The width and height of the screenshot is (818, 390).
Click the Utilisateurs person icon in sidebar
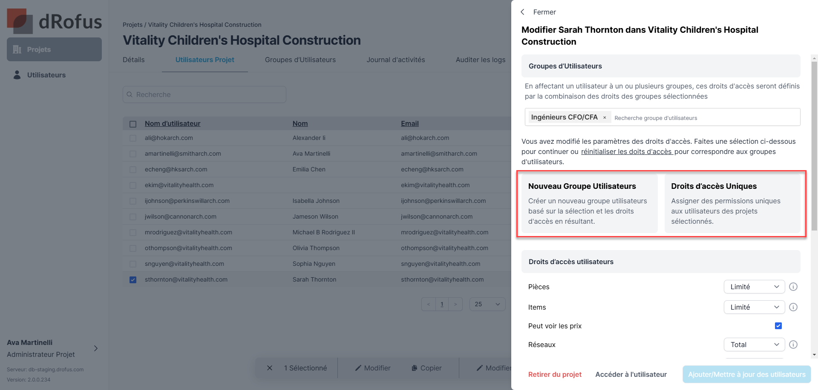click(x=17, y=75)
